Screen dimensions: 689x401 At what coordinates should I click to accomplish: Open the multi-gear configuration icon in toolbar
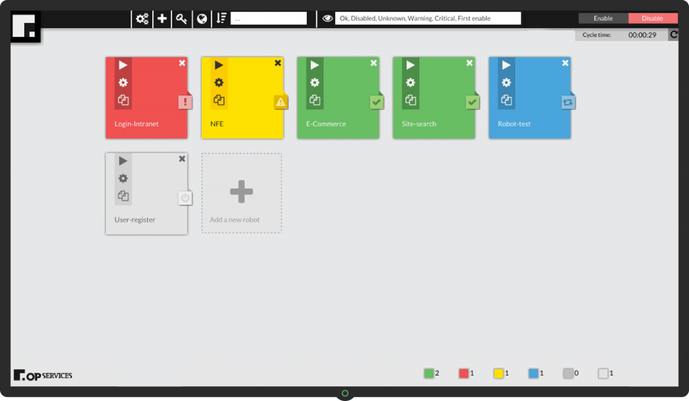coord(142,18)
